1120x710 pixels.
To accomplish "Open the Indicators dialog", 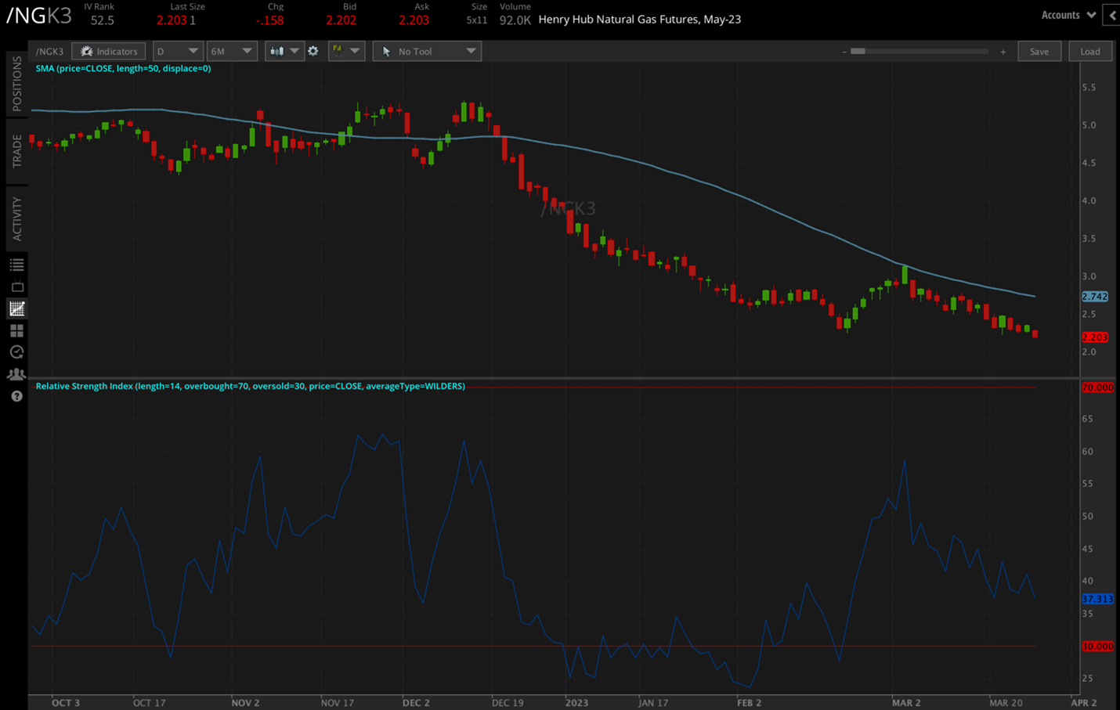I will [108, 51].
